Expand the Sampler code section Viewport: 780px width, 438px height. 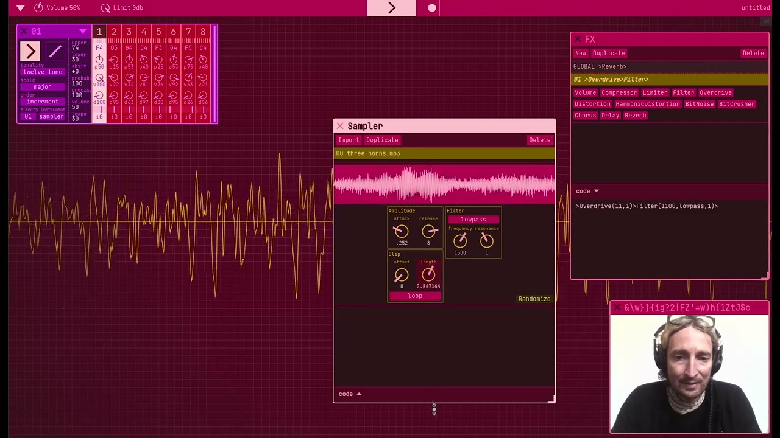[350, 394]
